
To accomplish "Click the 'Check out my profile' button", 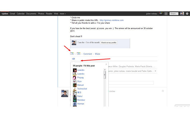I will [108, 42].
